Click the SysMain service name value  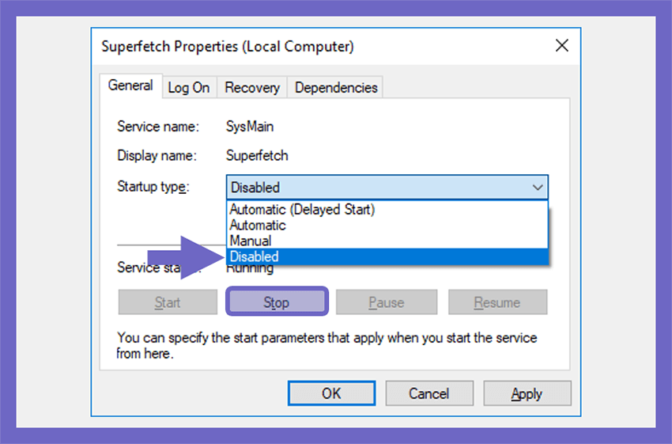(x=250, y=127)
